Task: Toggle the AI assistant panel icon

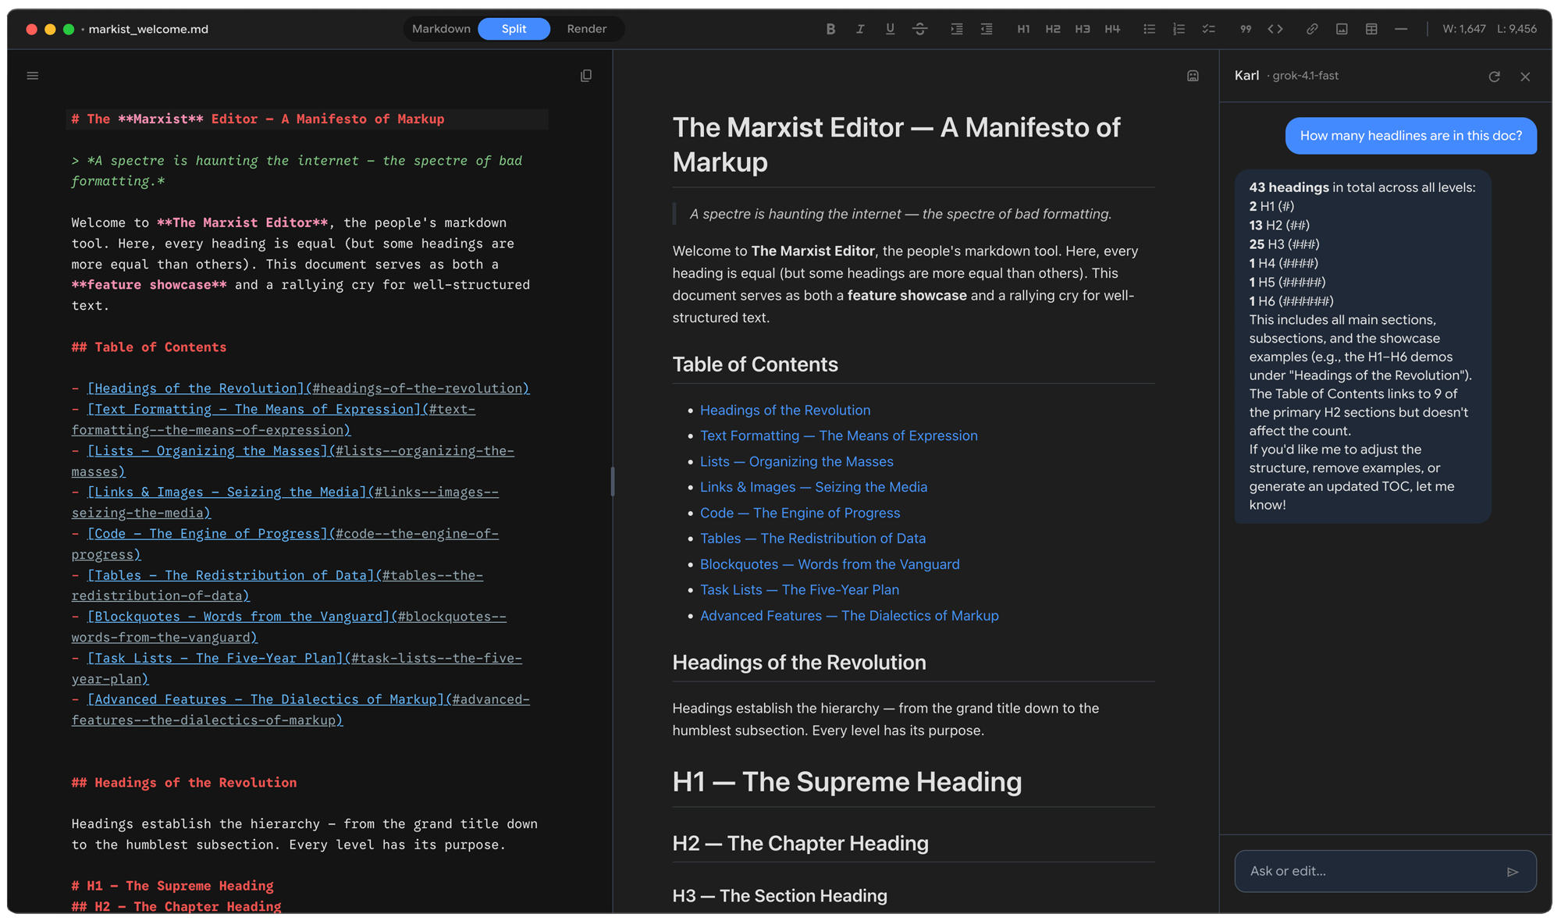Action: pyautogui.click(x=1193, y=76)
